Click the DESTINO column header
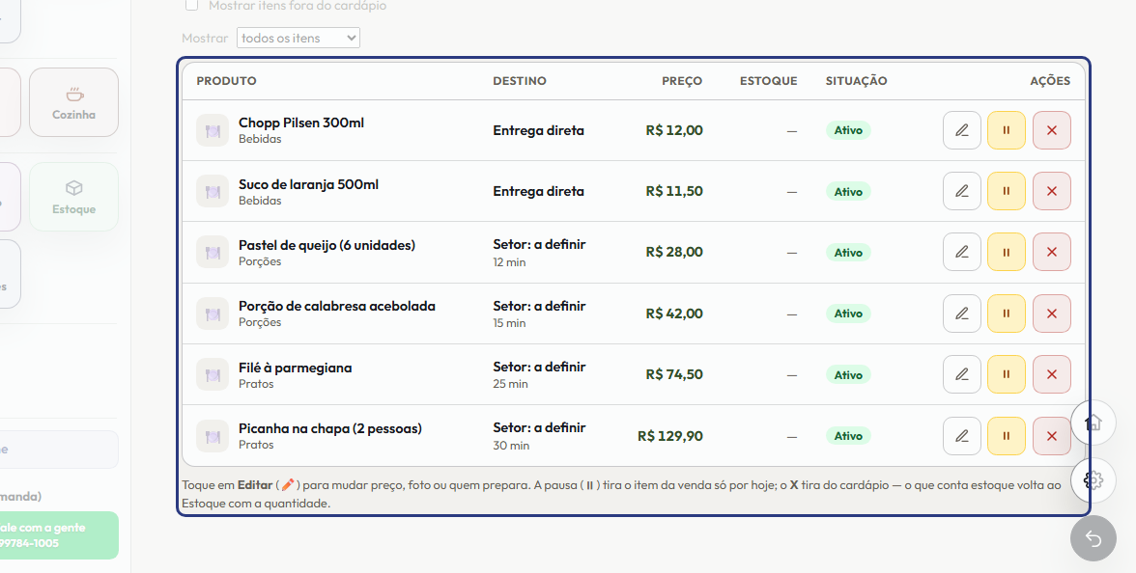This screenshot has height=573, width=1136. (x=520, y=81)
